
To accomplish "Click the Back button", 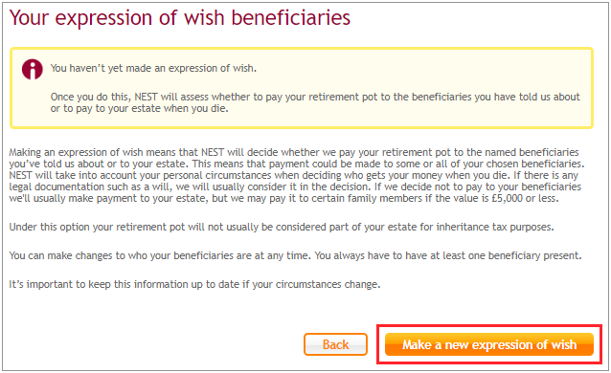I will point(335,344).
